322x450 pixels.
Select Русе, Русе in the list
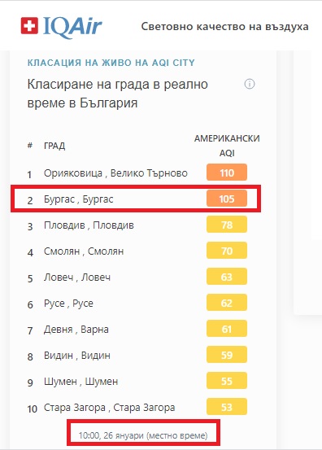tap(68, 304)
